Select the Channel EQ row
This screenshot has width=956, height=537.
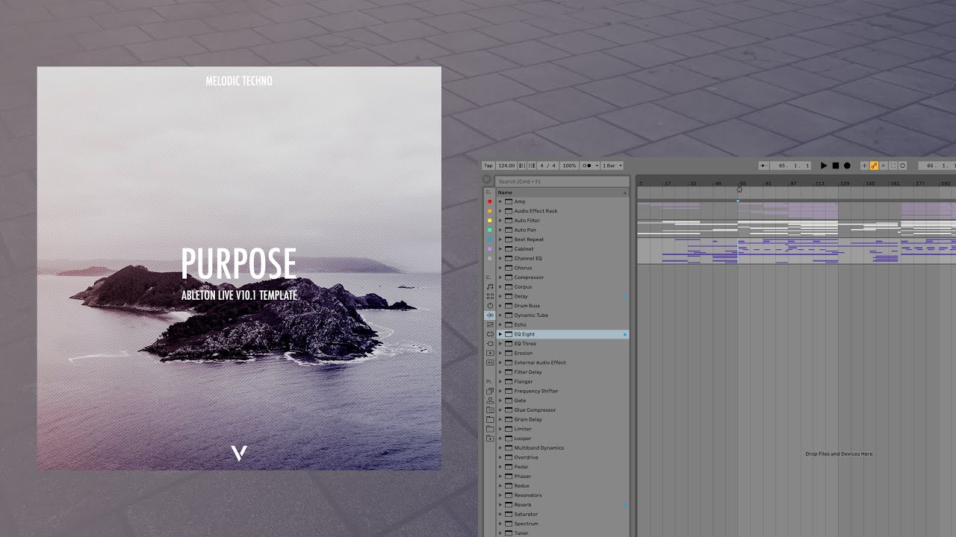pyautogui.click(x=562, y=258)
